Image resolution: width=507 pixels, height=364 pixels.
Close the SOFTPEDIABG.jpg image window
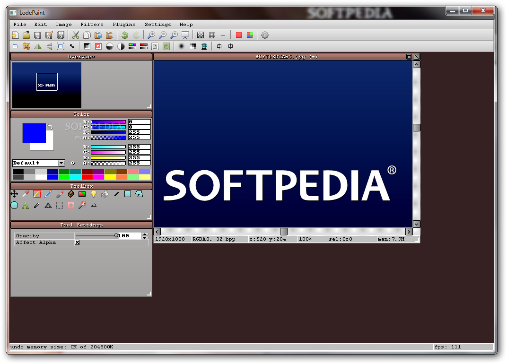click(417, 57)
